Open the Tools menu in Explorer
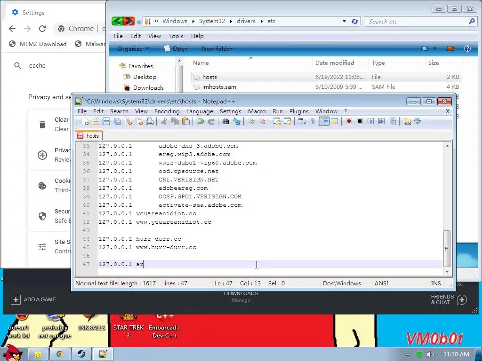 point(176,36)
